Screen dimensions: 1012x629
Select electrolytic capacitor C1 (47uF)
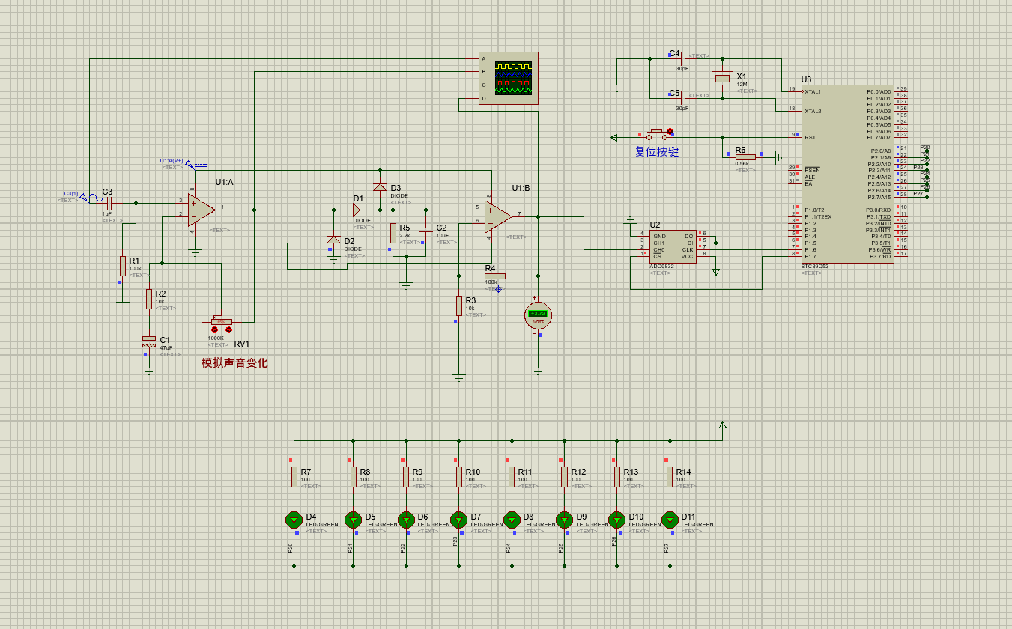pos(149,341)
